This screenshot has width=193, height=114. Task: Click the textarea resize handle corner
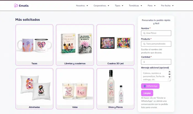170,80
